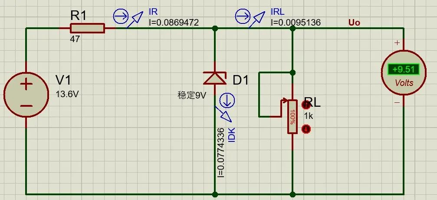The height and width of the screenshot is (200, 437).
Task: Click the I=0.0869472 probe reading
Action: 174,23
